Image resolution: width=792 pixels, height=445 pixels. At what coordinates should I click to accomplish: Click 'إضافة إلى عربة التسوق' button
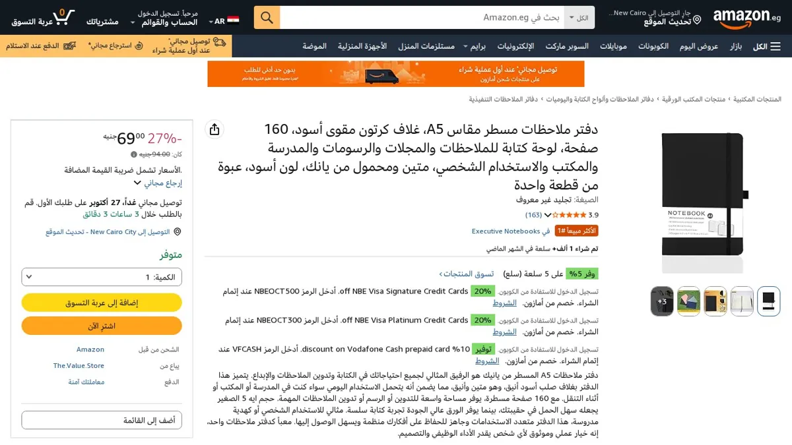click(102, 303)
